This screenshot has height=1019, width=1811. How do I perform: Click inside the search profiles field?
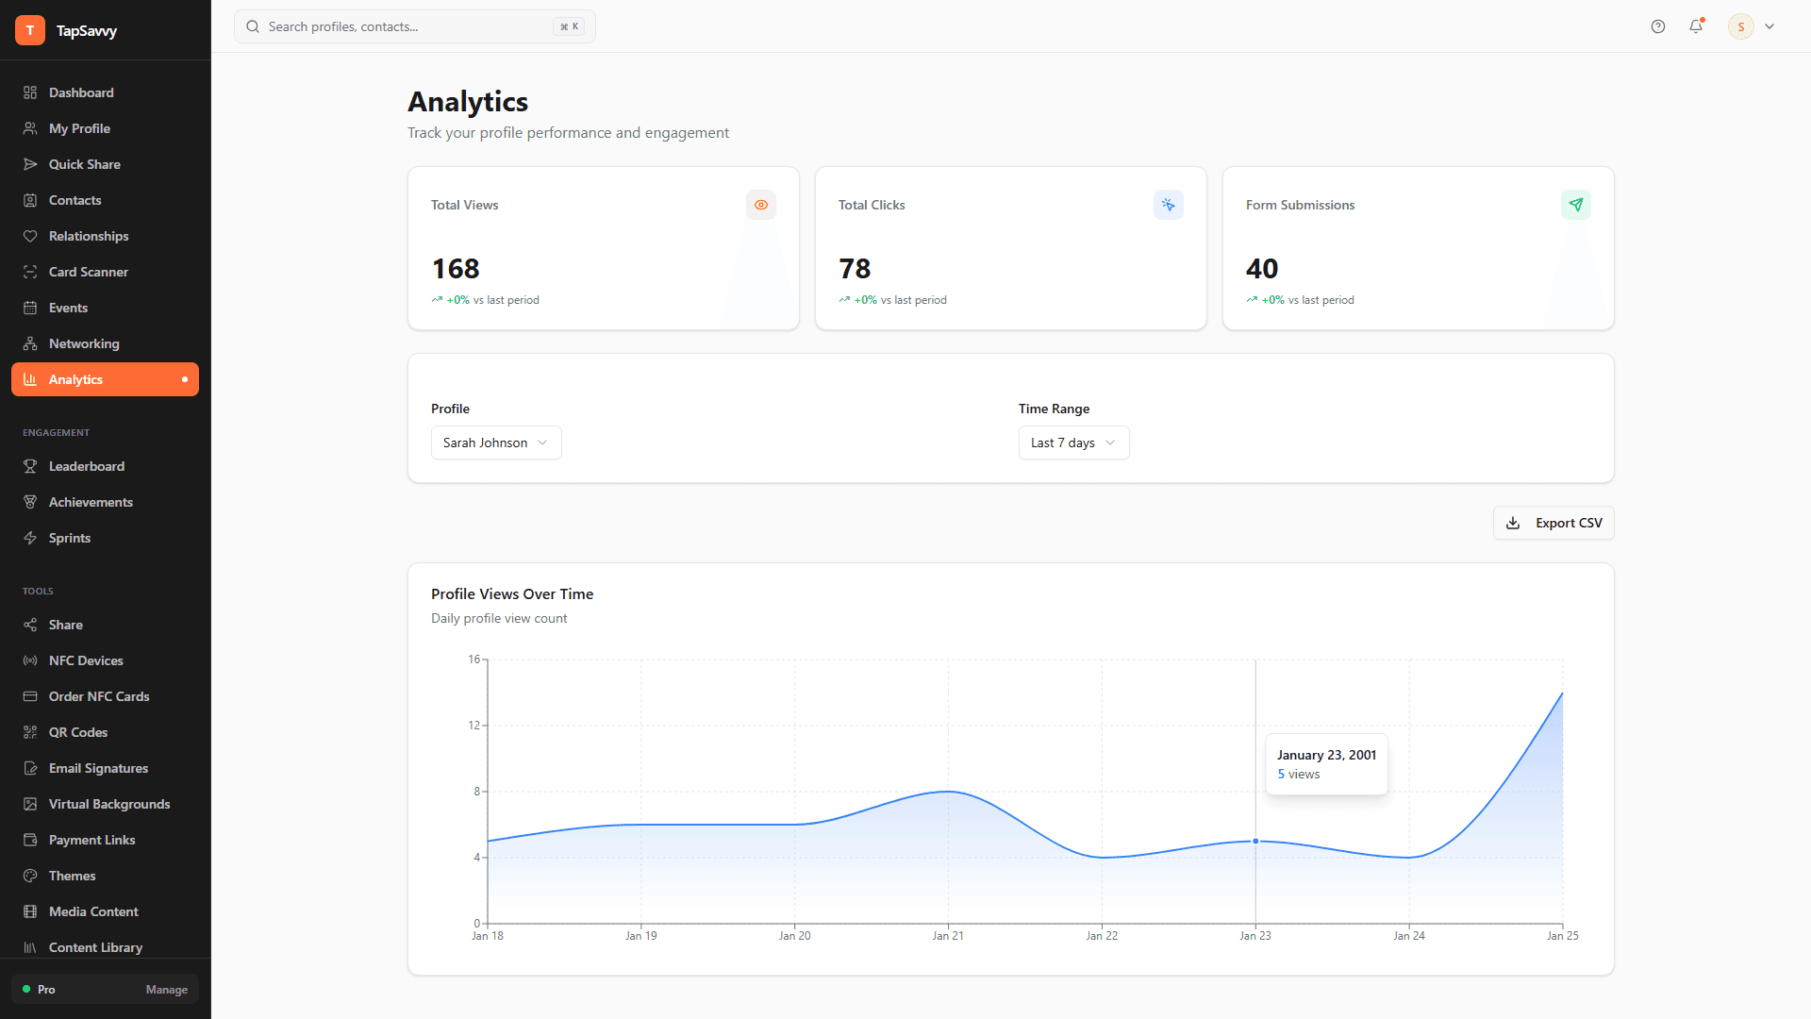point(396,26)
